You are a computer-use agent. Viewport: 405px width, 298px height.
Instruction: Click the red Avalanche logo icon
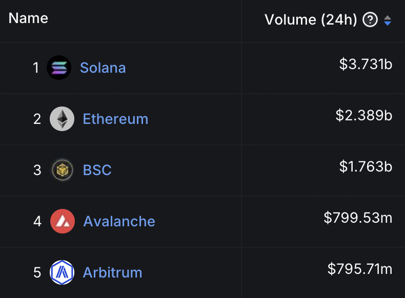tap(63, 221)
